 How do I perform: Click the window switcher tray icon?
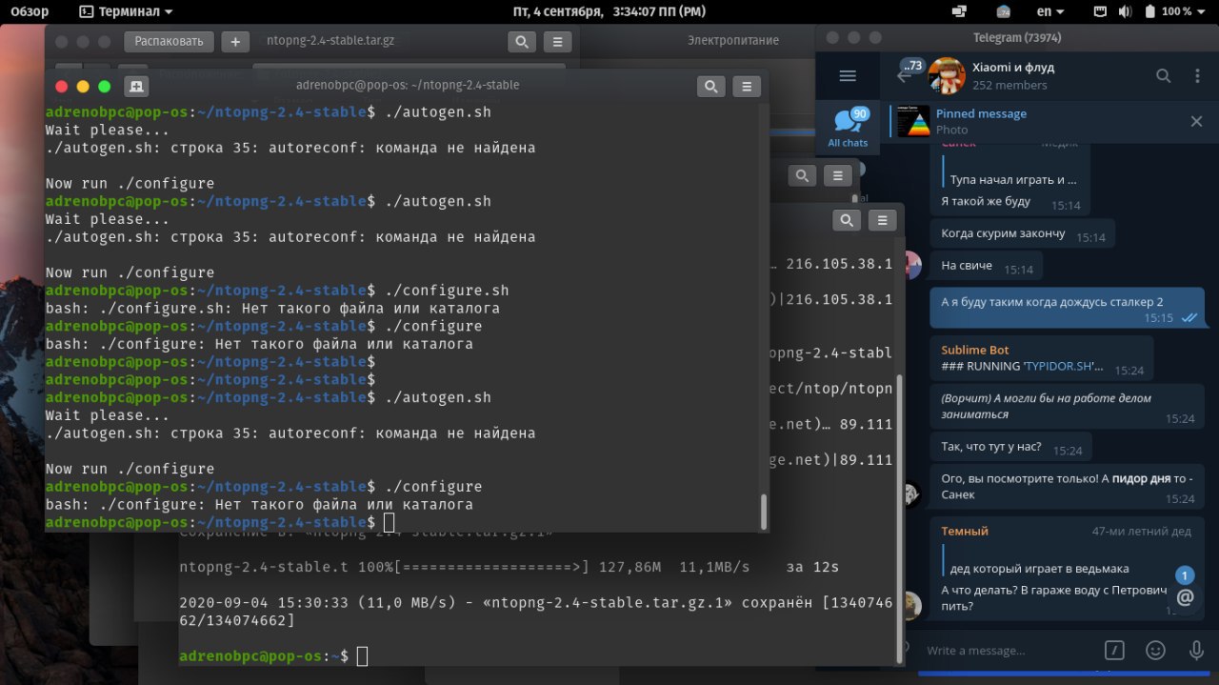coord(959,11)
